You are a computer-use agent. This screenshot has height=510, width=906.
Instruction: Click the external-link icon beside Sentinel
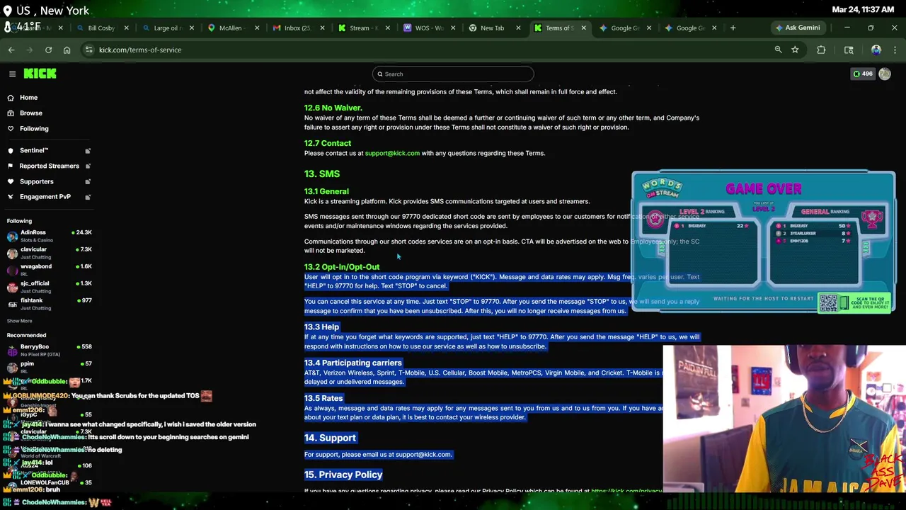[88, 151]
